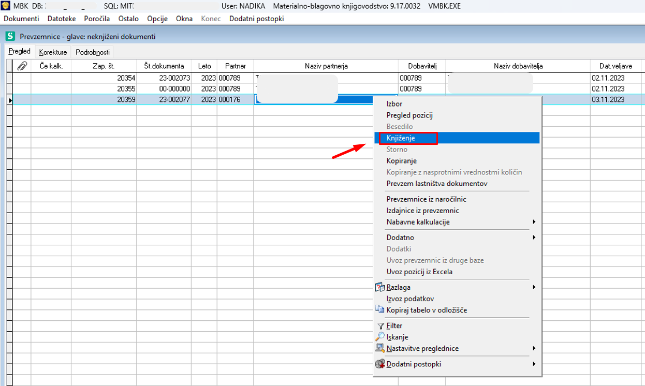Open Filter from the context menu
645x386 pixels.
[394, 325]
